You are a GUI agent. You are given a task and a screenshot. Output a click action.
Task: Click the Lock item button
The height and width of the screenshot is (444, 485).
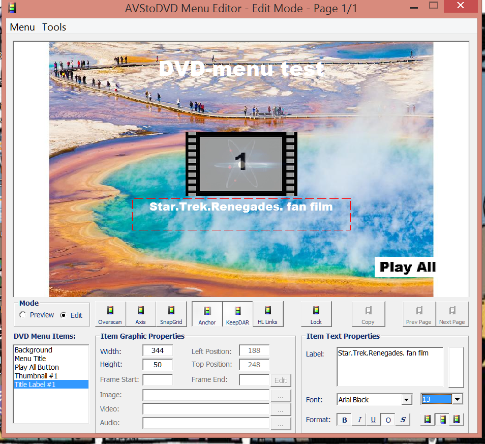click(x=316, y=314)
